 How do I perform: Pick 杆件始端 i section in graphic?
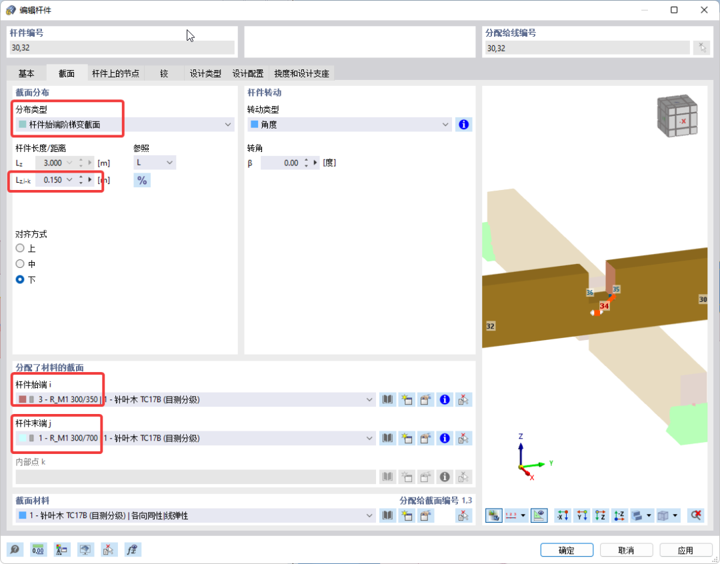click(x=463, y=399)
